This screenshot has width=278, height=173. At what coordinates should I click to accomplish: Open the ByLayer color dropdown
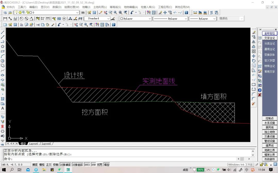pyautogui.click(x=136, y=18)
